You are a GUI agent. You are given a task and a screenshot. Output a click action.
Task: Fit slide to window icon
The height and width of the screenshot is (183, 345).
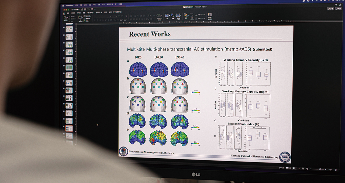tap(336, 170)
